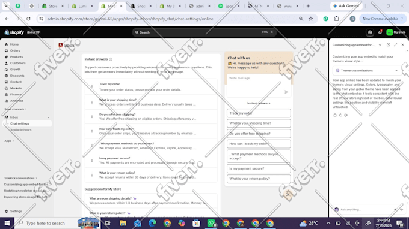Open Markets section

(16, 88)
